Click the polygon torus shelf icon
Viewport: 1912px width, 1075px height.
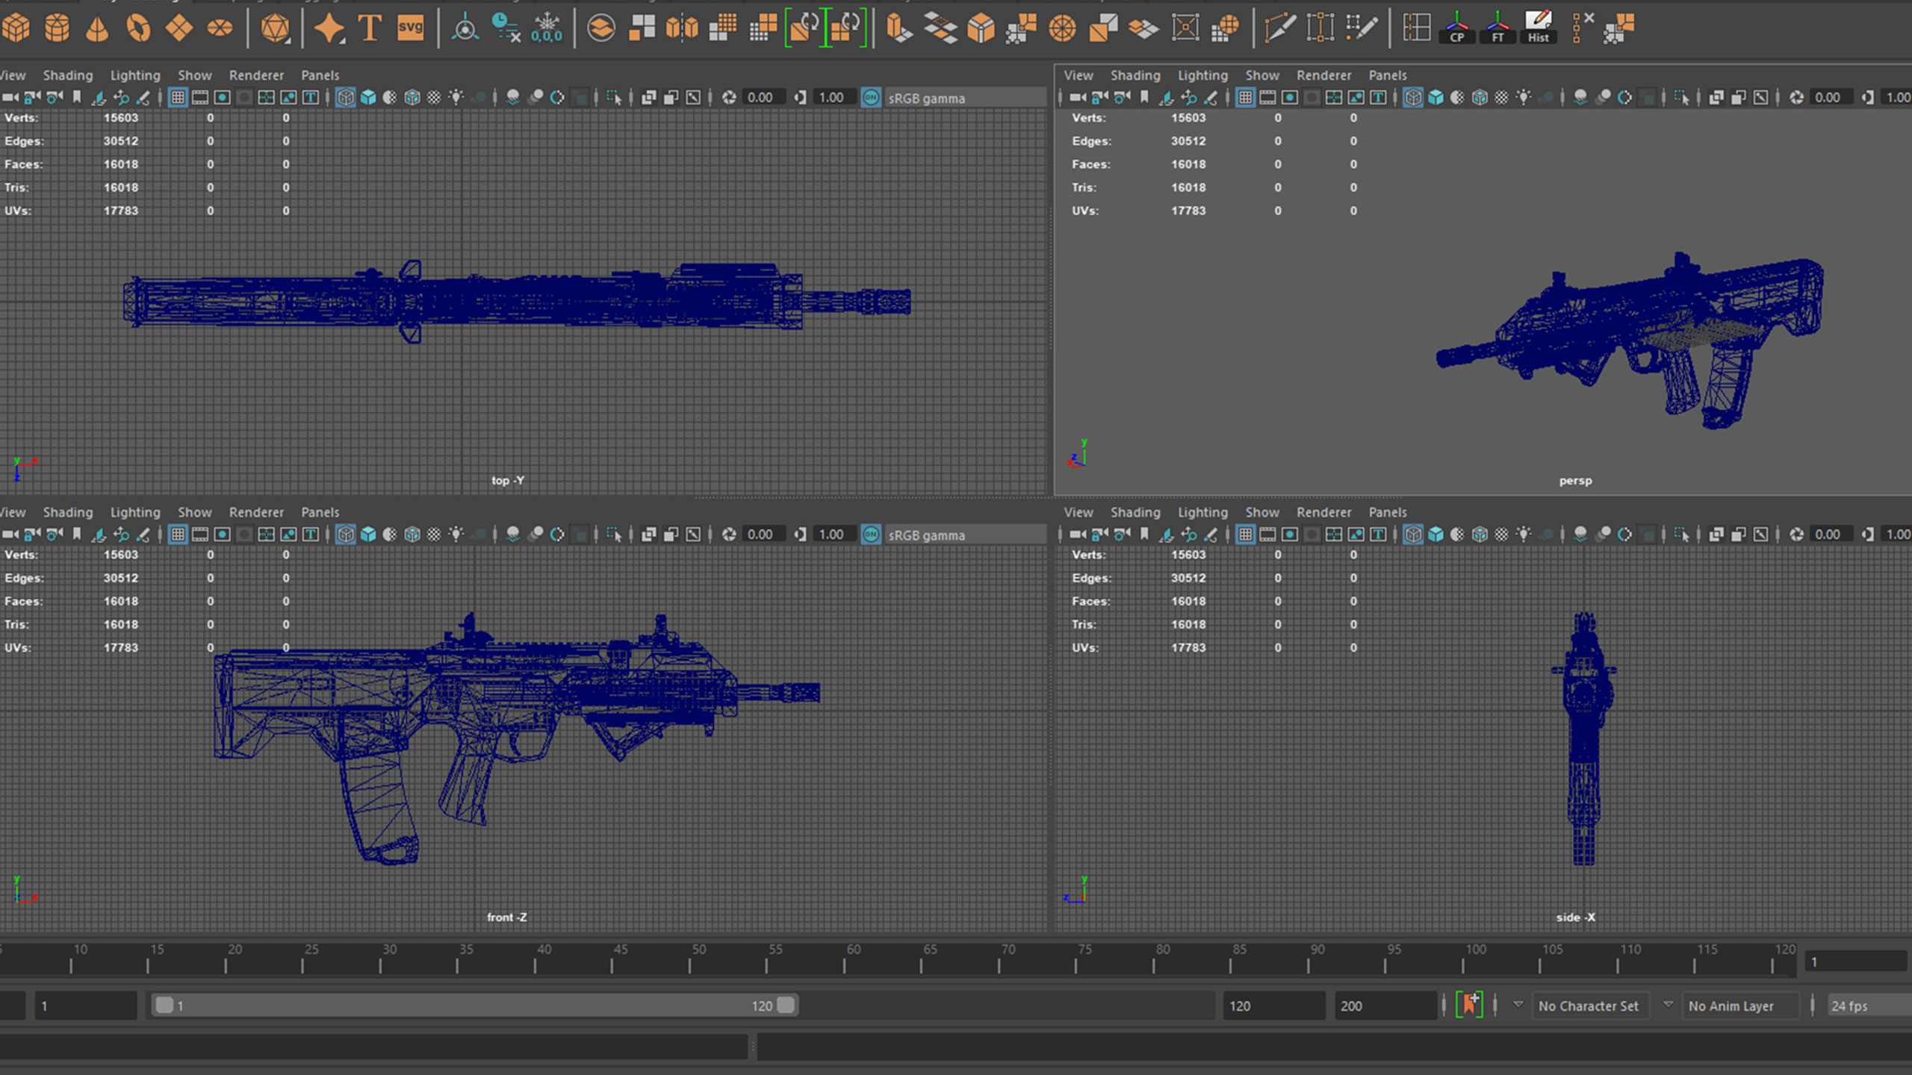click(138, 28)
